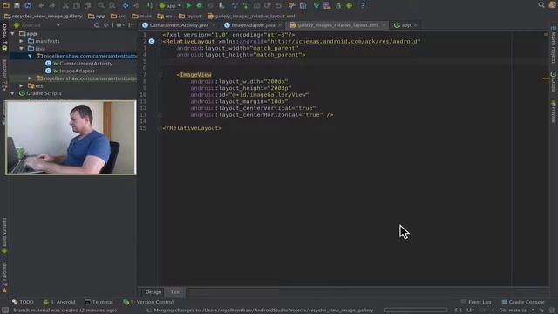
Task: Click the Redo arrow icon
Action: [x=52, y=6]
